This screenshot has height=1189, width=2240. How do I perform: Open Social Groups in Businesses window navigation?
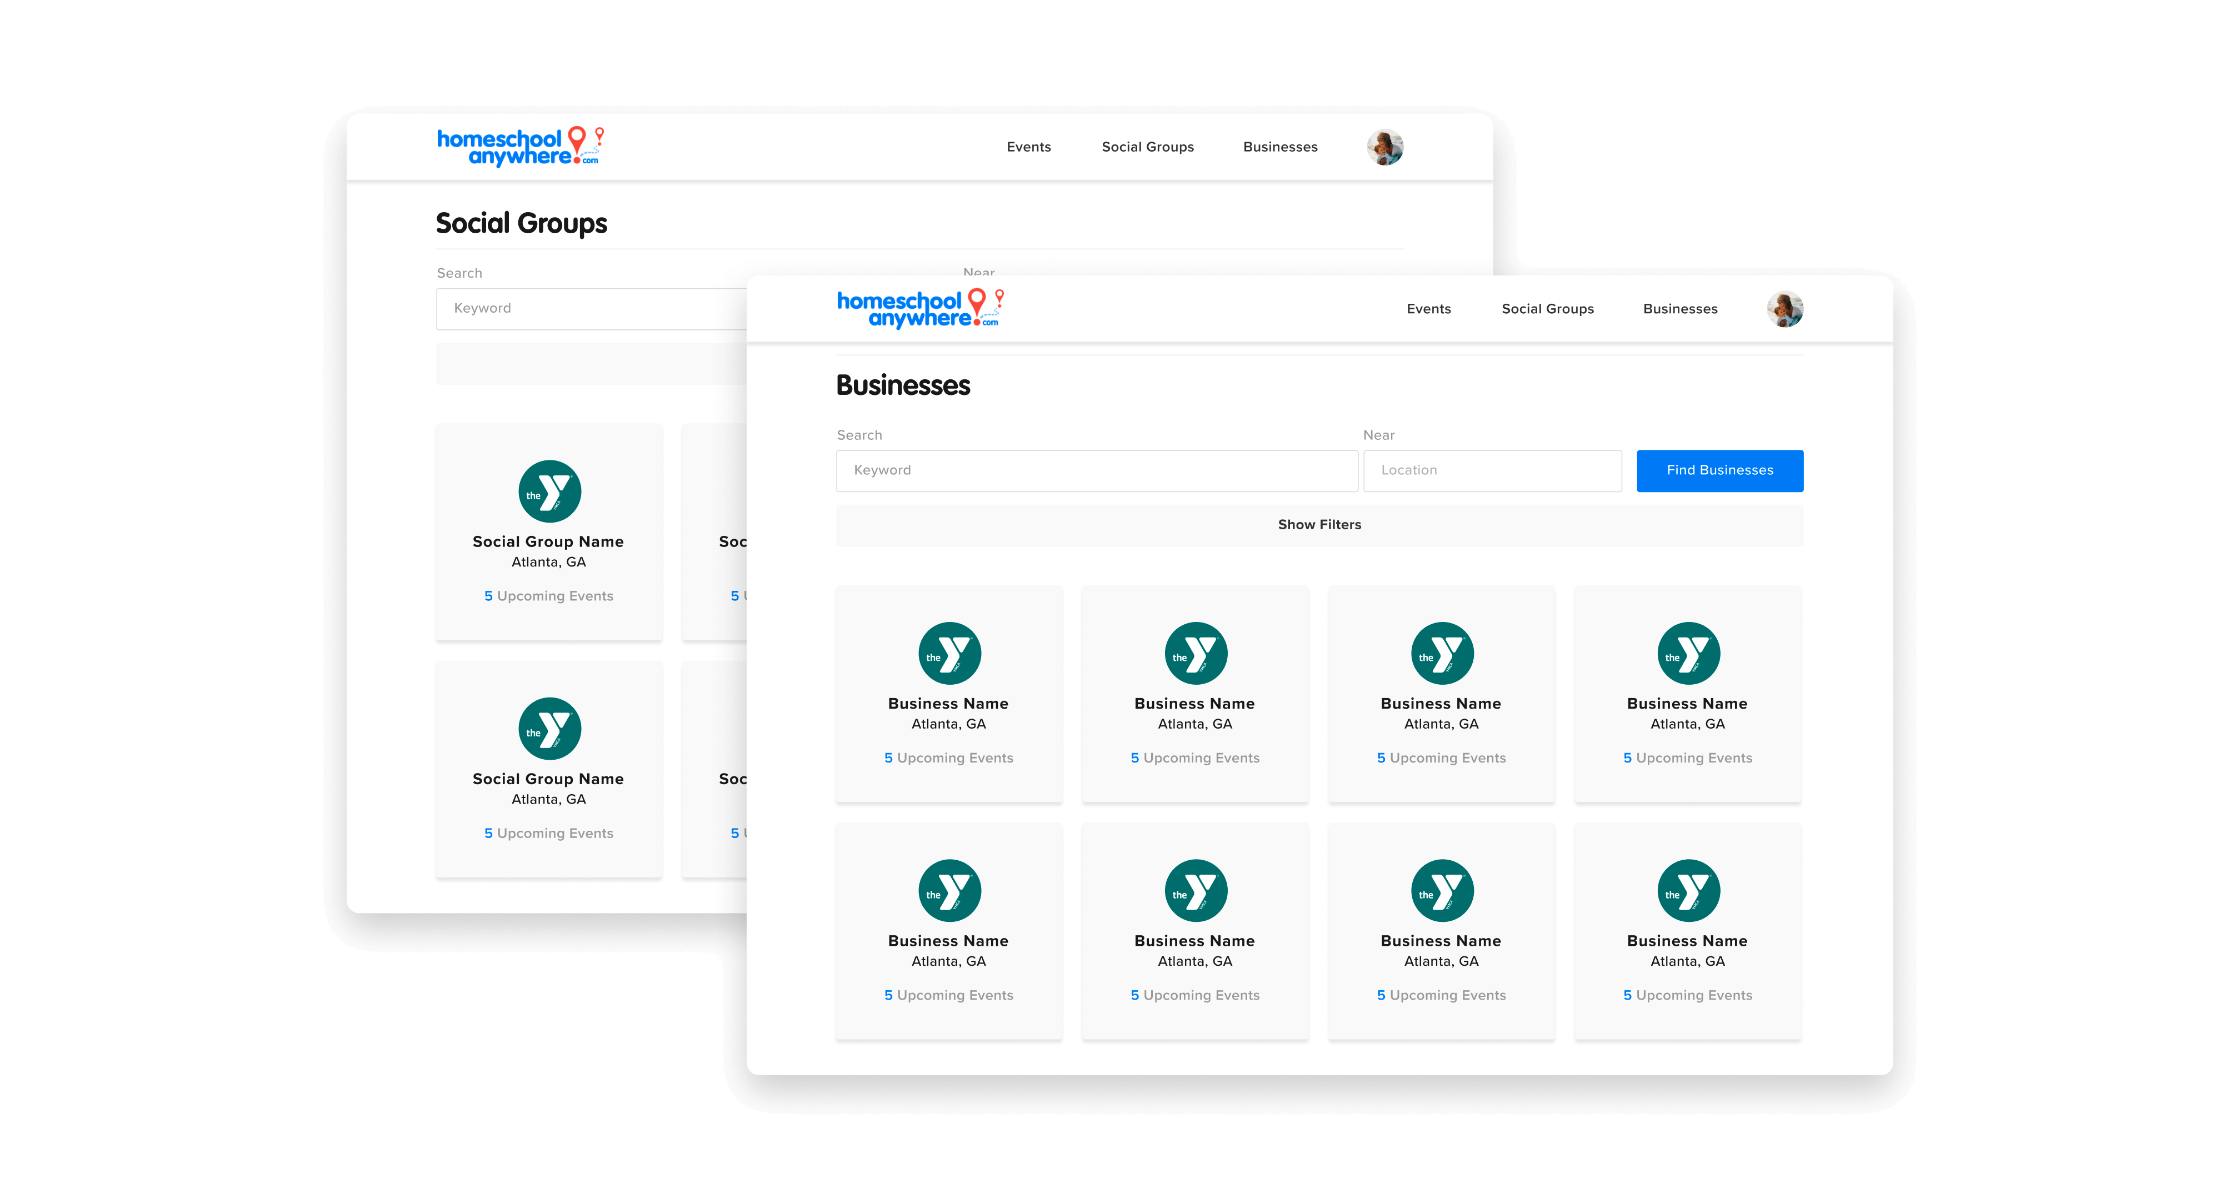pyautogui.click(x=1547, y=309)
